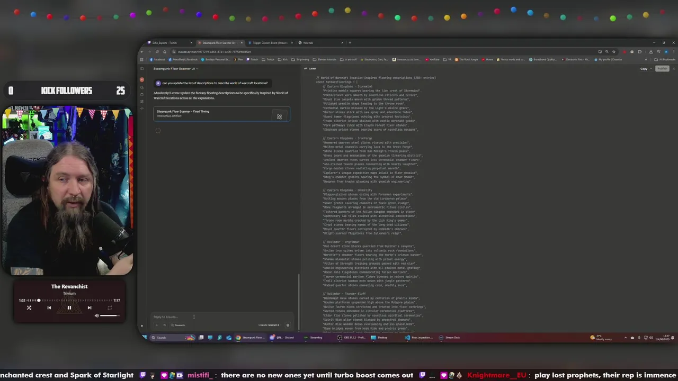Viewport: 678px width, 381px height.
Task: Open the Windows Start button
Action: coord(144,337)
